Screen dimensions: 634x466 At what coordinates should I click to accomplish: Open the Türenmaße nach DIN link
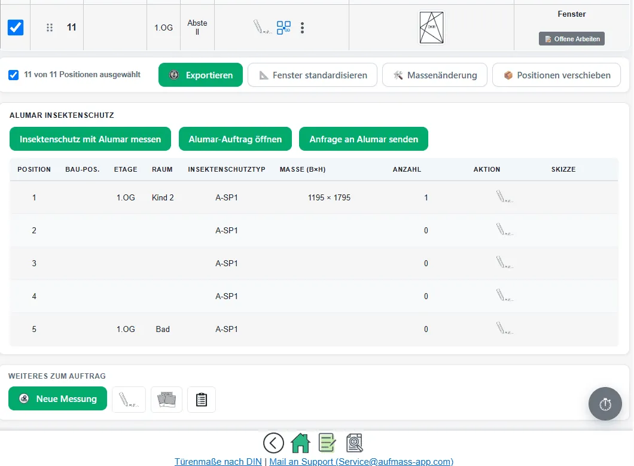point(218,462)
